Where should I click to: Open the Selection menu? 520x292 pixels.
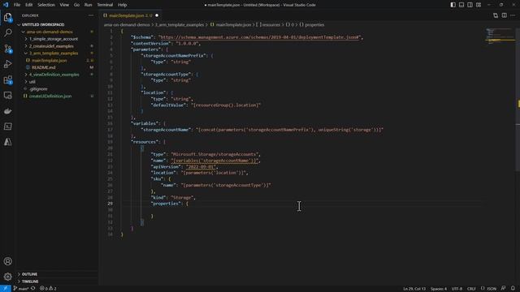coord(46,5)
